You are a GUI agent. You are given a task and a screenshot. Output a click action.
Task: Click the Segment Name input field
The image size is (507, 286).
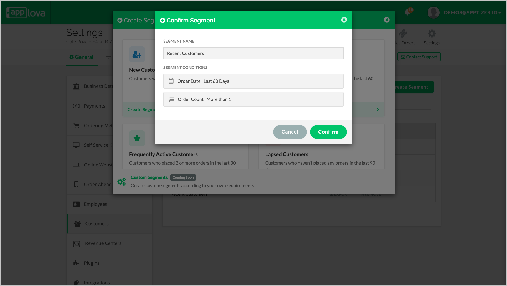click(x=253, y=53)
